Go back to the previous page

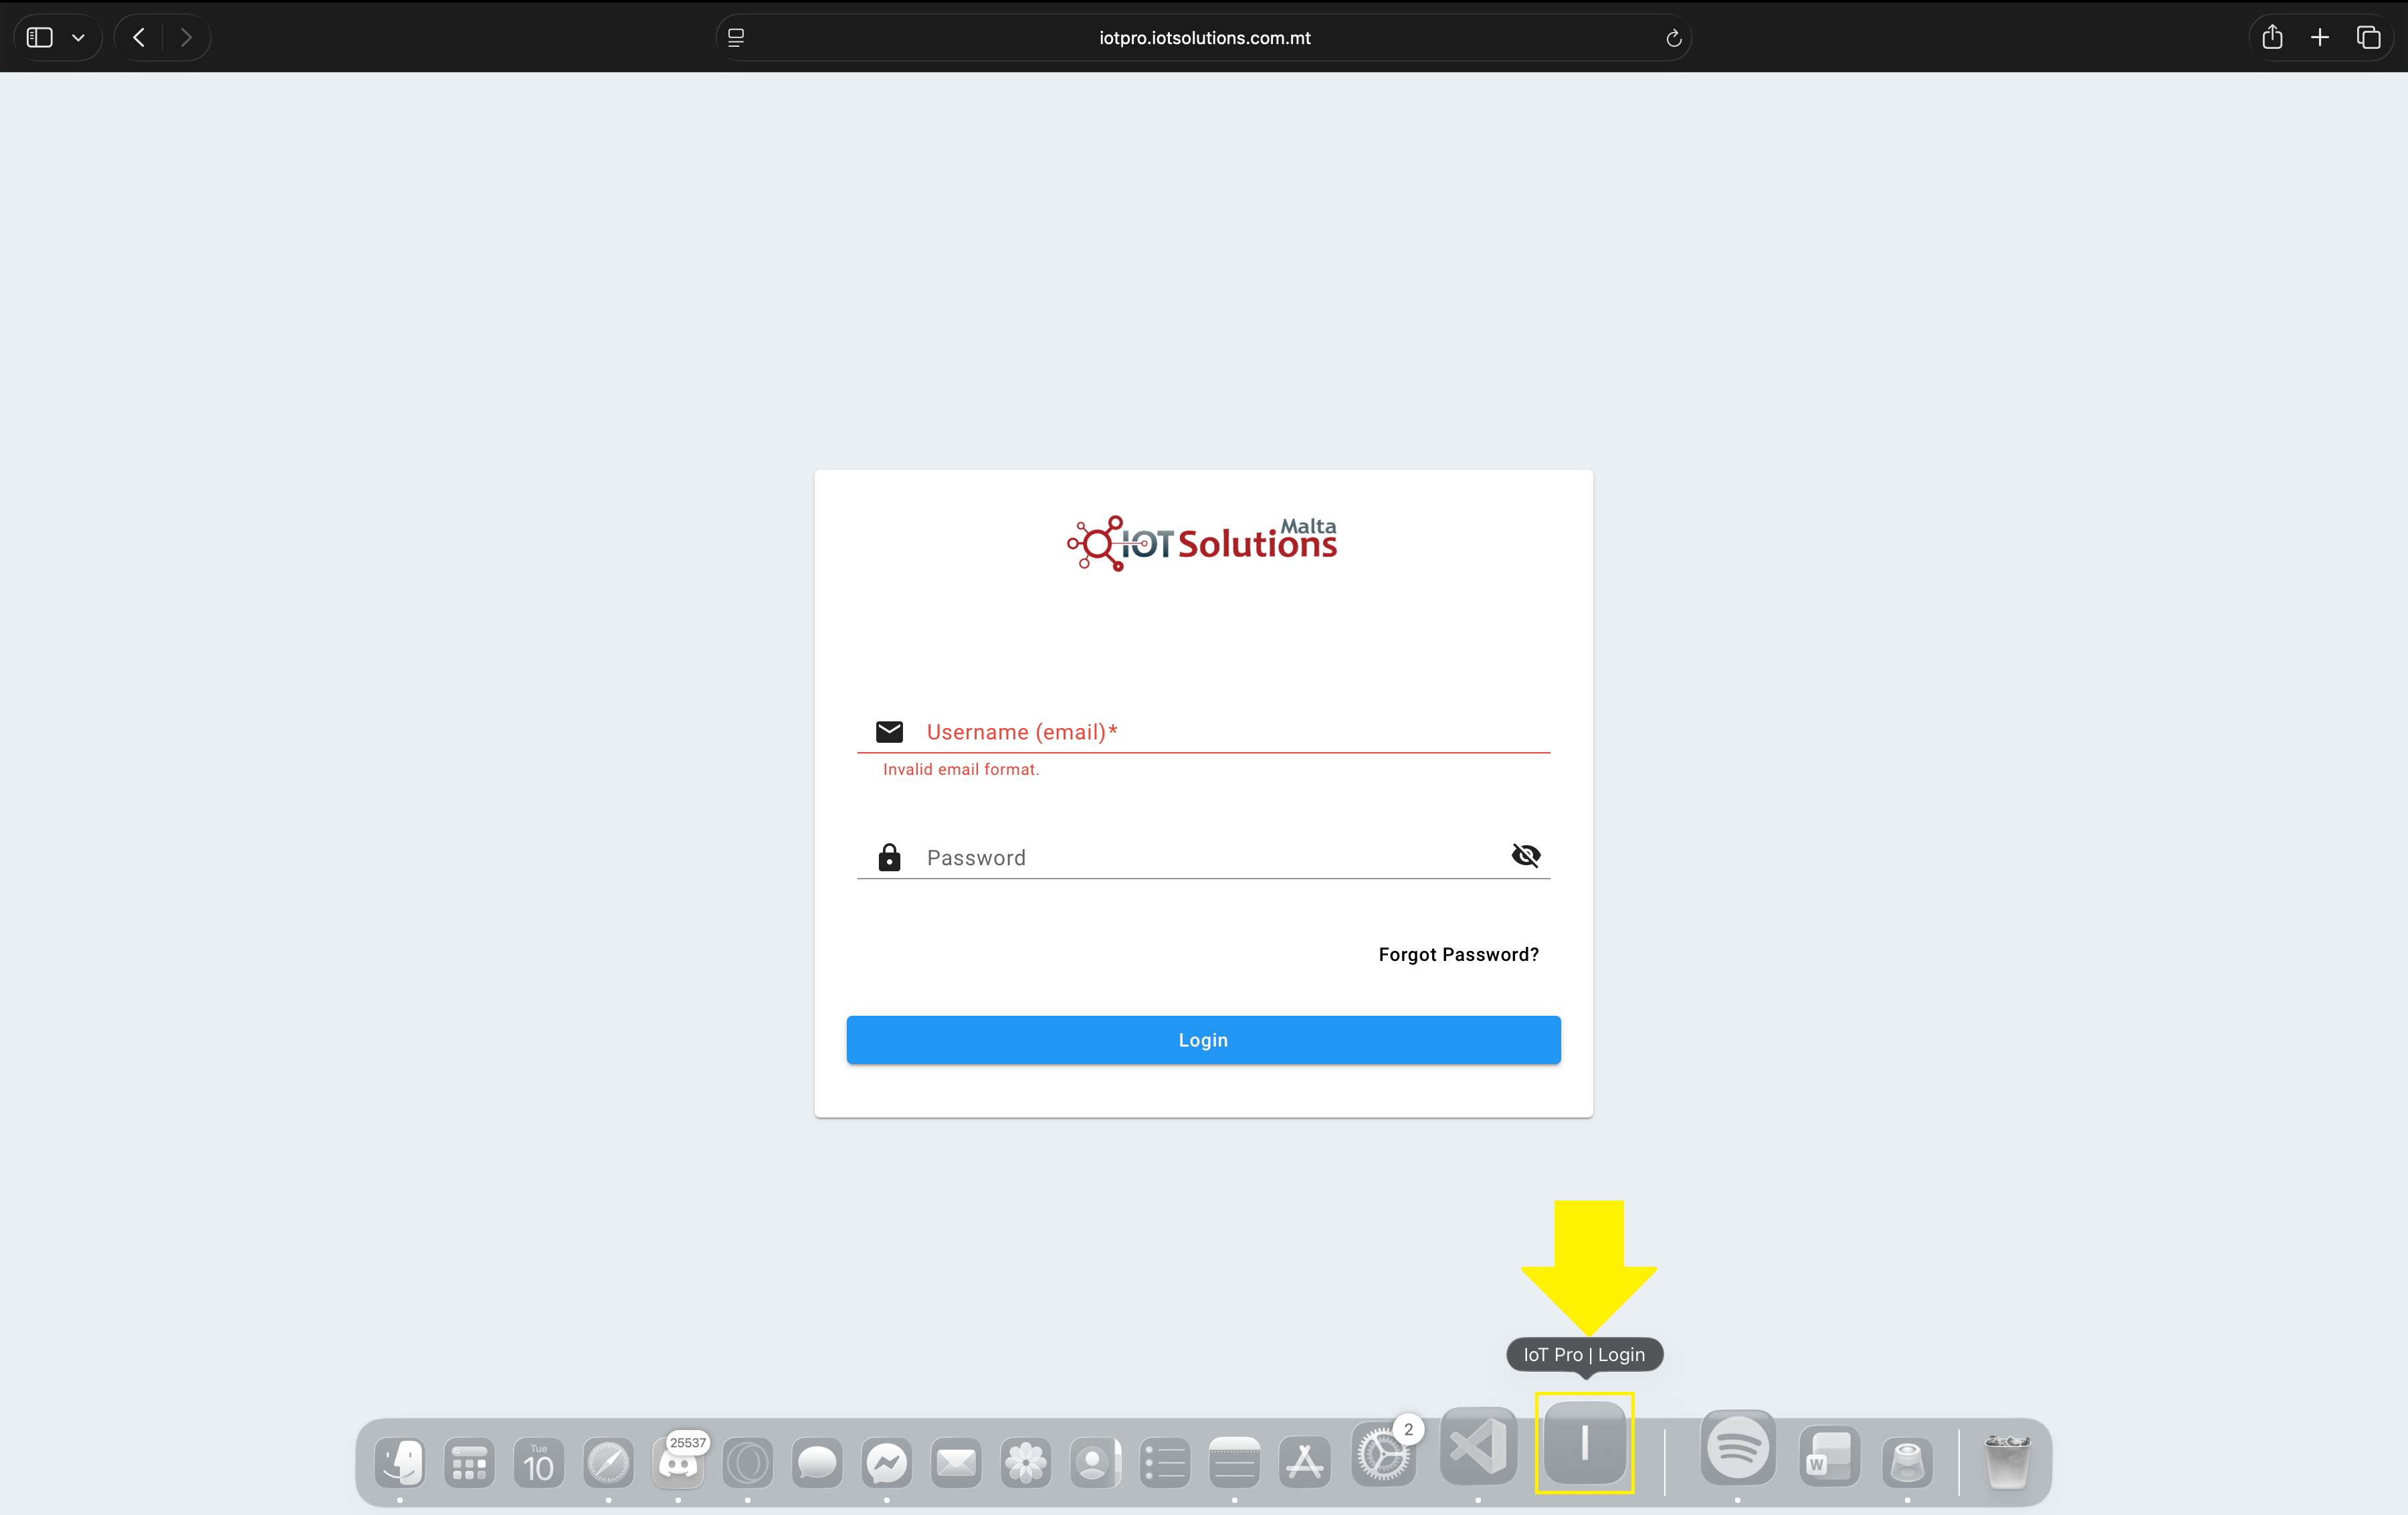pyautogui.click(x=139, y=38)
